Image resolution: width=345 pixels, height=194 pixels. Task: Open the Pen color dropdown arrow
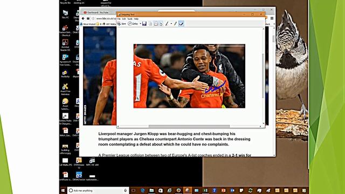[x=171, y=24]
